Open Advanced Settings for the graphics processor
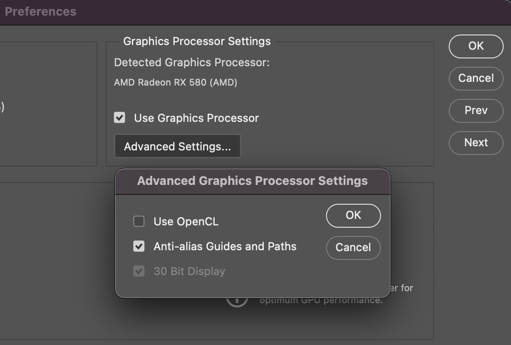The image size is (511, 345). tap(177, 146)
